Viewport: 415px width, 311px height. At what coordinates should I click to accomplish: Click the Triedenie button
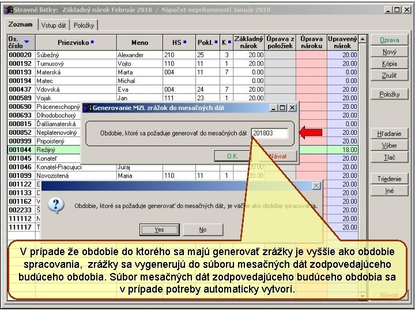pos(389,179)
